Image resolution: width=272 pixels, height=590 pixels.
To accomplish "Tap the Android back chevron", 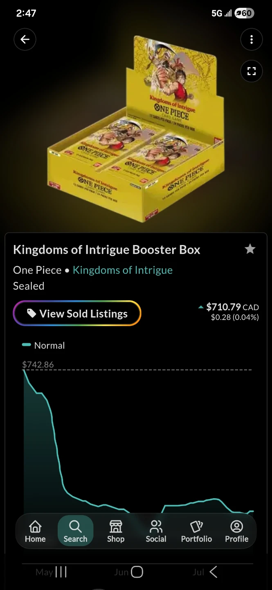I will coord(213,572).
